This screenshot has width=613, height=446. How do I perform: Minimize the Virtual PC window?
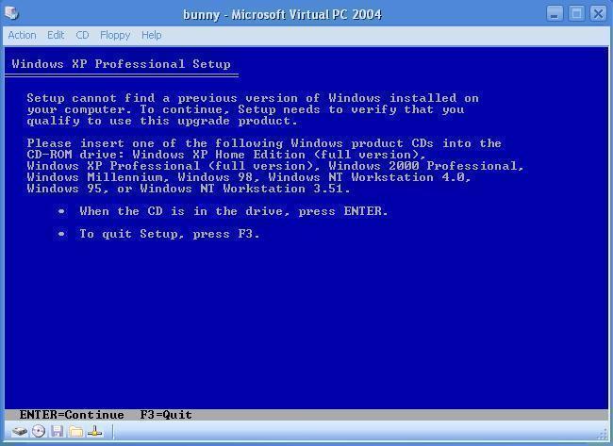pos(555,14)
